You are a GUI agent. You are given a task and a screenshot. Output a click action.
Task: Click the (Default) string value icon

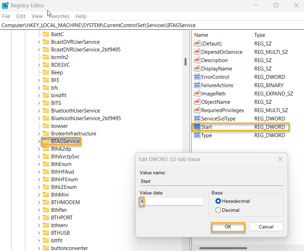pyautogui.click(x=197, y=43)
